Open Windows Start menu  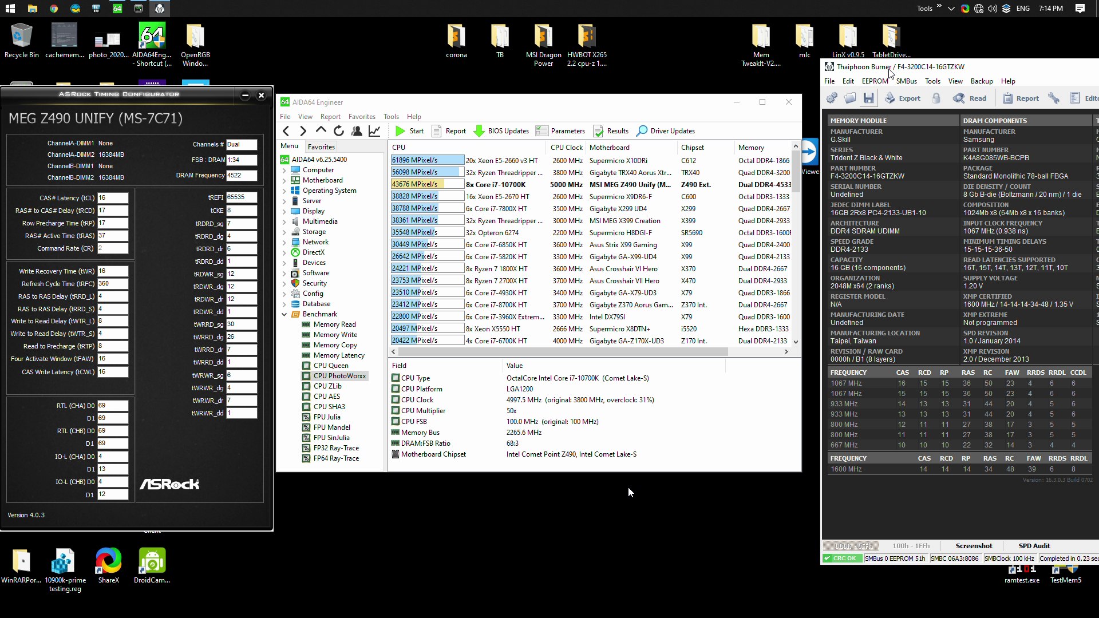coord(10,9)
